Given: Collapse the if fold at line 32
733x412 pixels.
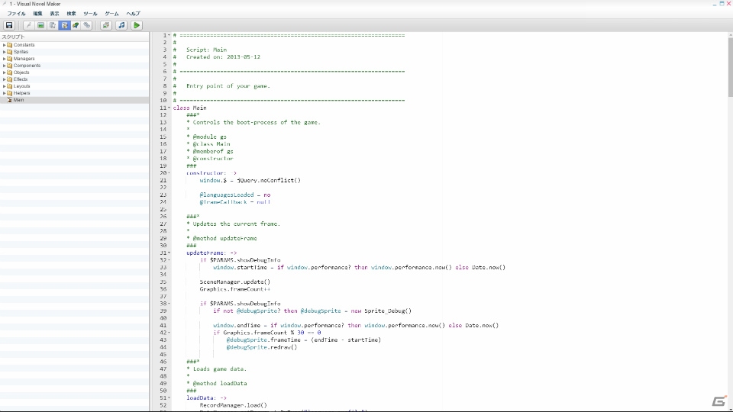Looking at the screenshot, I should [170, 259].
